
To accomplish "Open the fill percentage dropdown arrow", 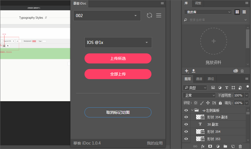I will pyautogui.click(x=247, y=103).
